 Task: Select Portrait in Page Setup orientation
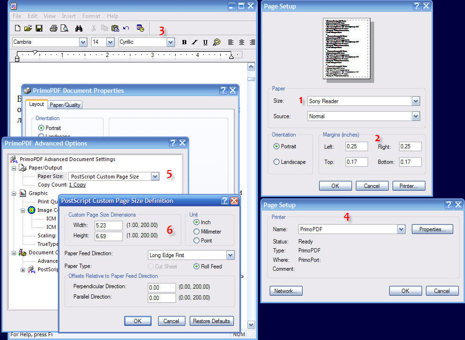[x=276, y=146]
